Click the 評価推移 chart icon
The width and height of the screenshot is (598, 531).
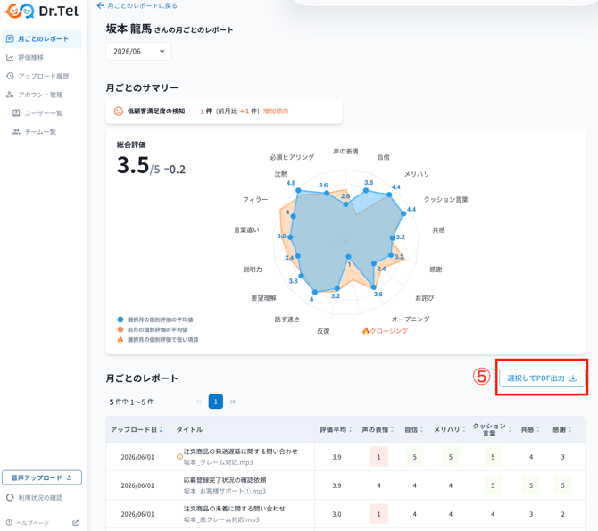click(11, 58)
